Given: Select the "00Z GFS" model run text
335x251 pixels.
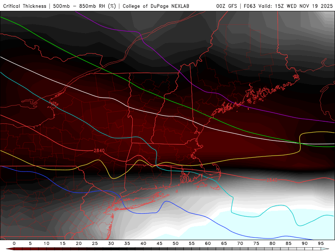Looking at the screenshot, I should [227, 6].
